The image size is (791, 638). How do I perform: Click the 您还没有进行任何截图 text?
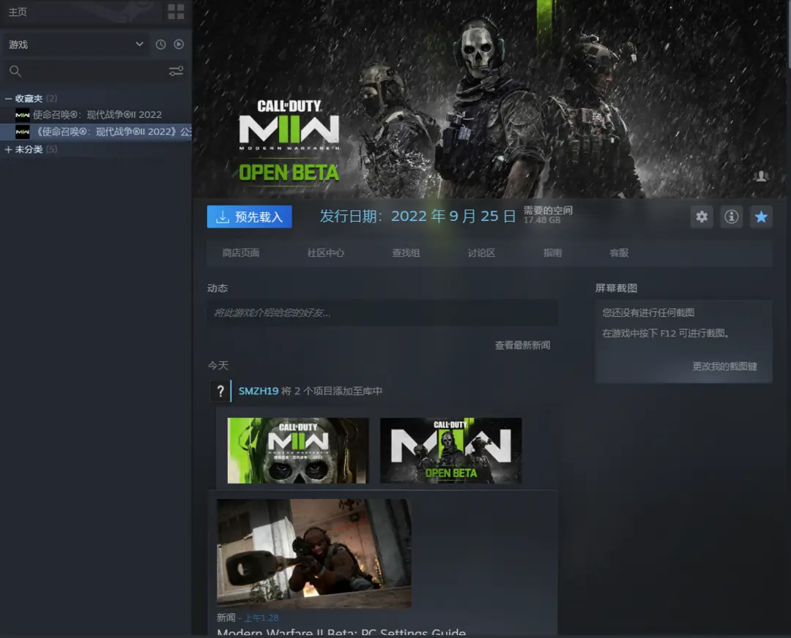[648, 312]
